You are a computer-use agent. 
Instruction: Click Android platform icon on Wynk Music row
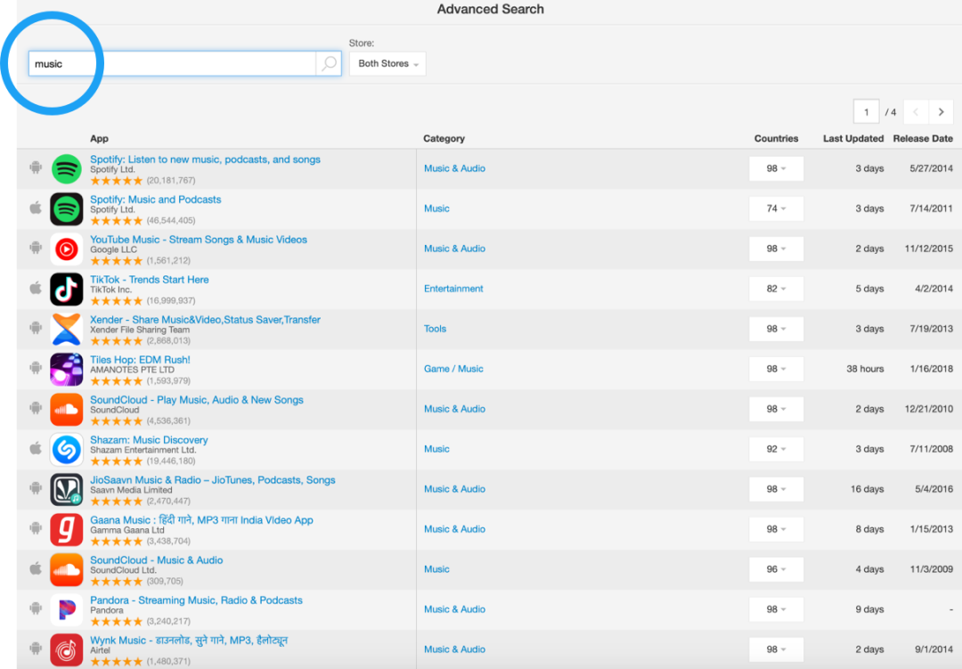coord(36,649)
